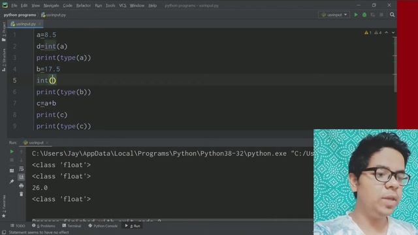The image size is (418, 235).
Task: Open the Navigate menu
Action: [x=51, y=5]
